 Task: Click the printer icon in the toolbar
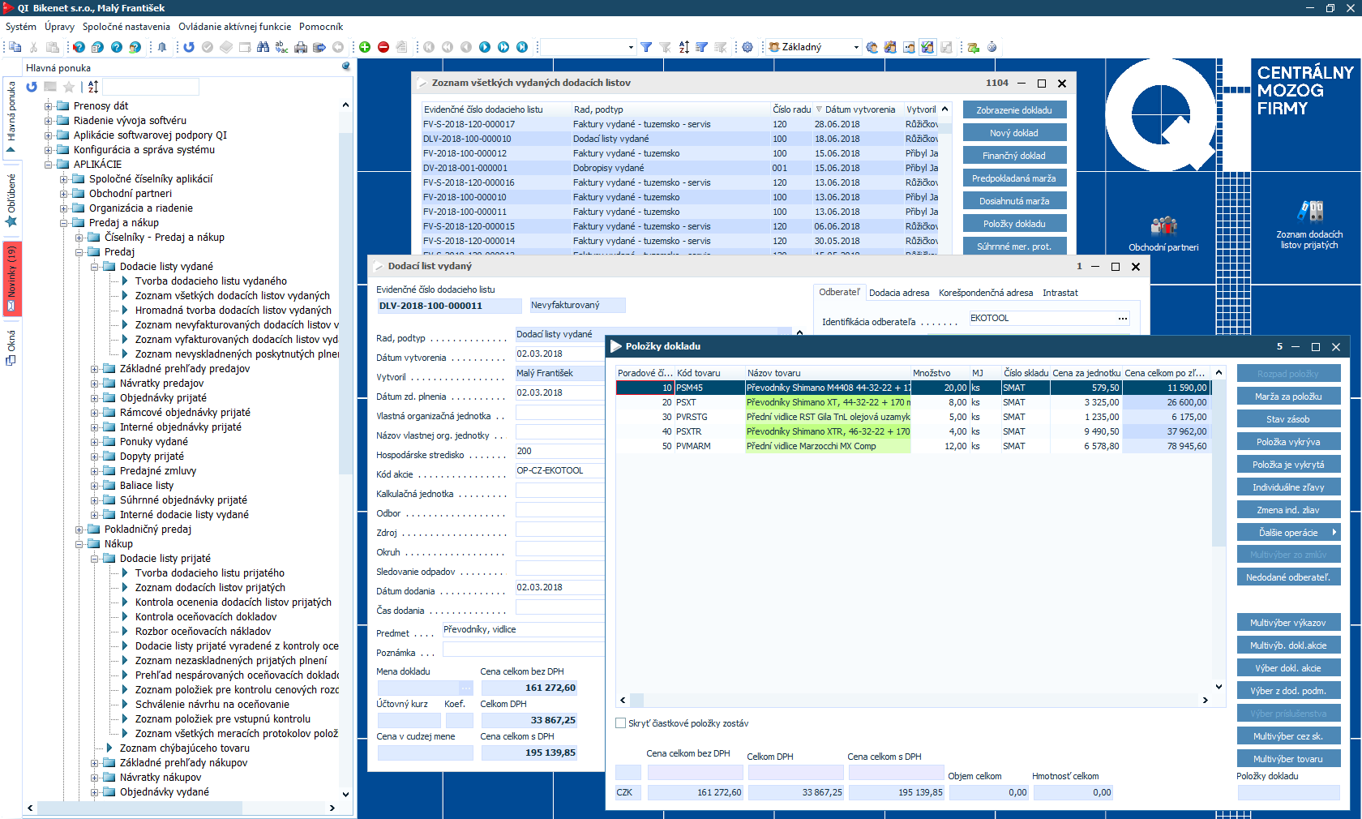tap(301, 47)
